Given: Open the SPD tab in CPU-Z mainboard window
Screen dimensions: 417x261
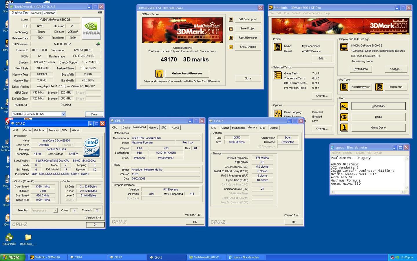Looking at the screenshot, I should coord(164,128).
